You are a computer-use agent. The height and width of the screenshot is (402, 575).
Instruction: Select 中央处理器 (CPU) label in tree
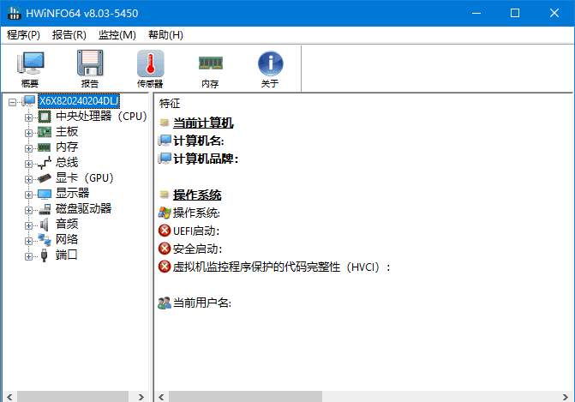[x=101, y=117]
